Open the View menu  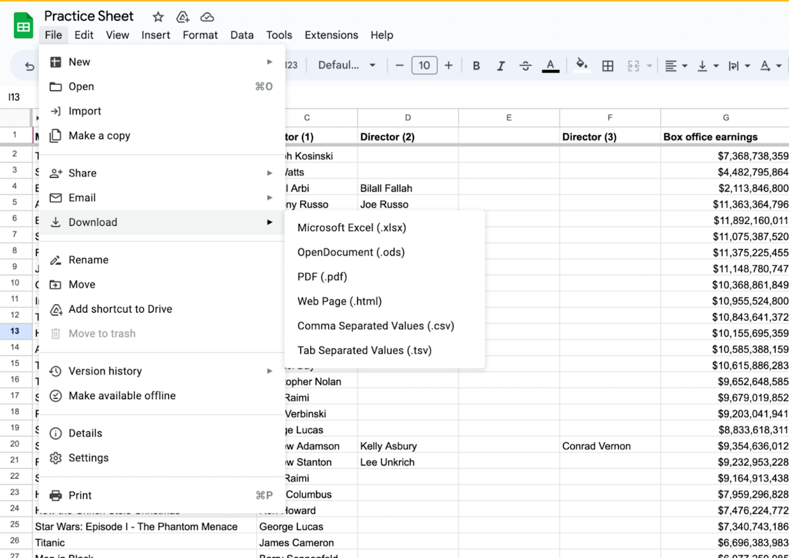(117, 35)
